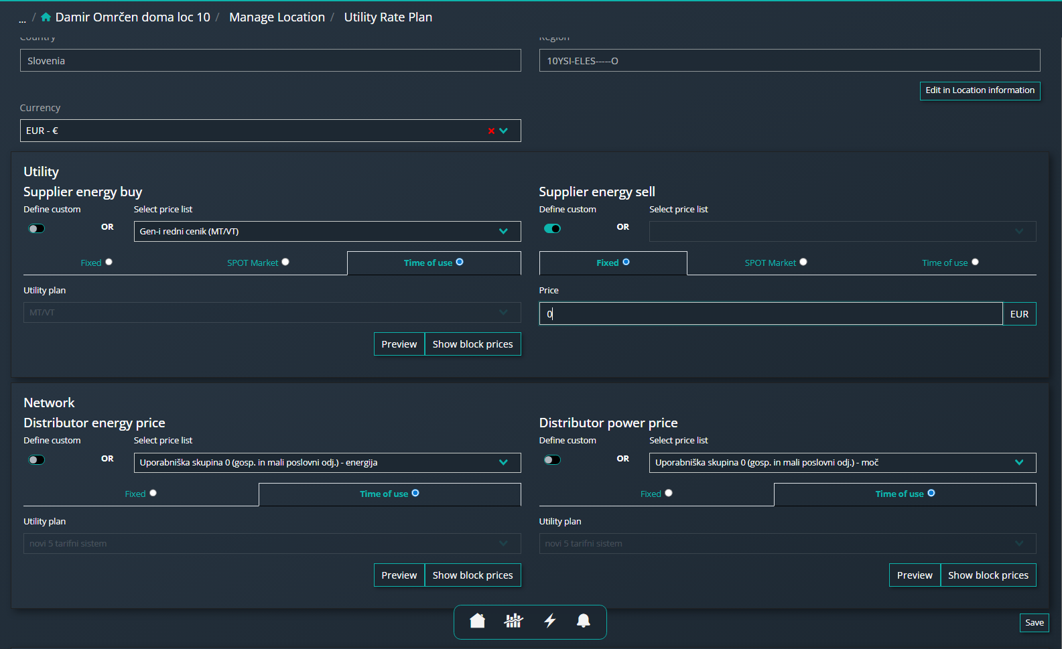Viewport: 1062px width, 649px height.
Task: Click the Supplier energy sell Price input field
Action: coord(771,313)
